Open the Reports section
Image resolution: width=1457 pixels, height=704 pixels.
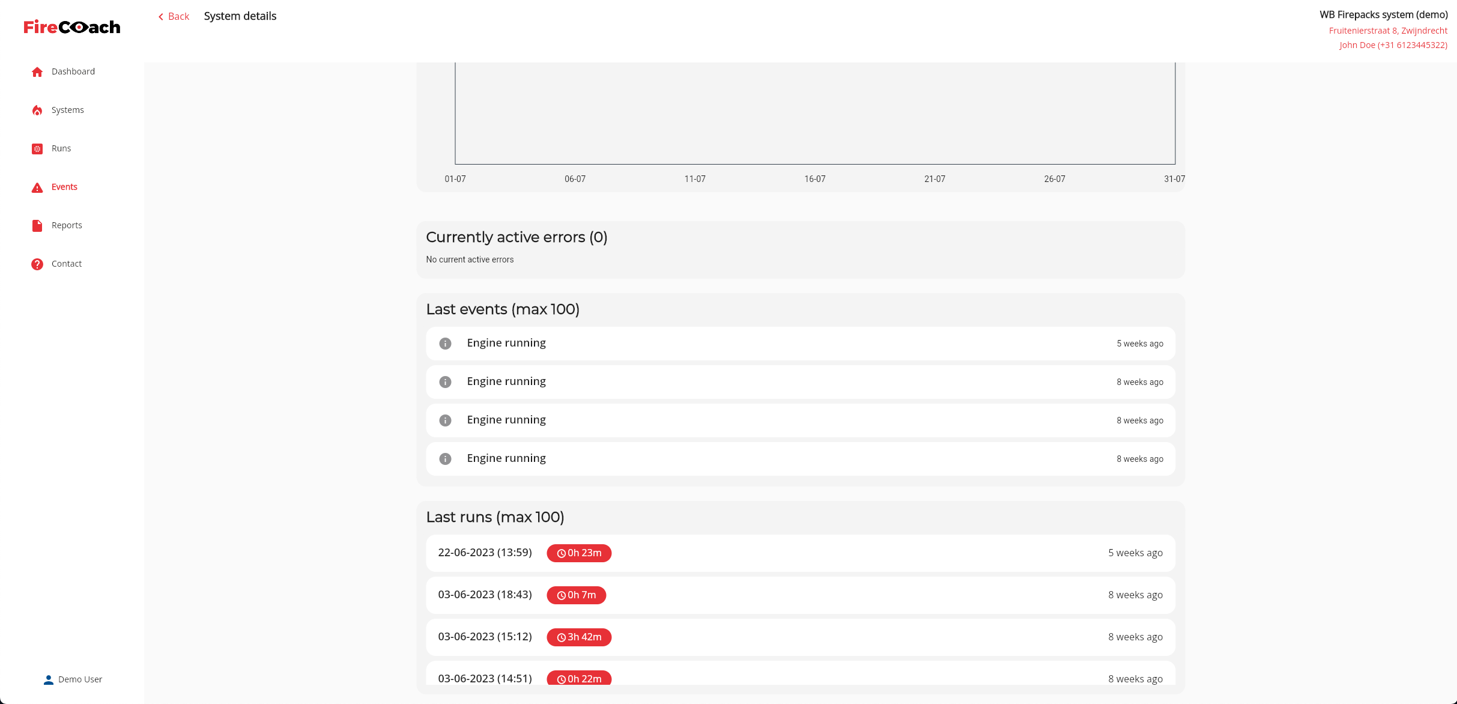click(67, 225)
